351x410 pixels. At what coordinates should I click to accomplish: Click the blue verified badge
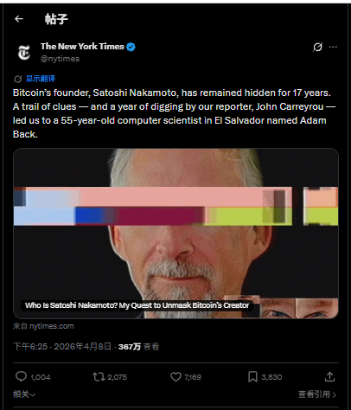[x=131, y=47]
